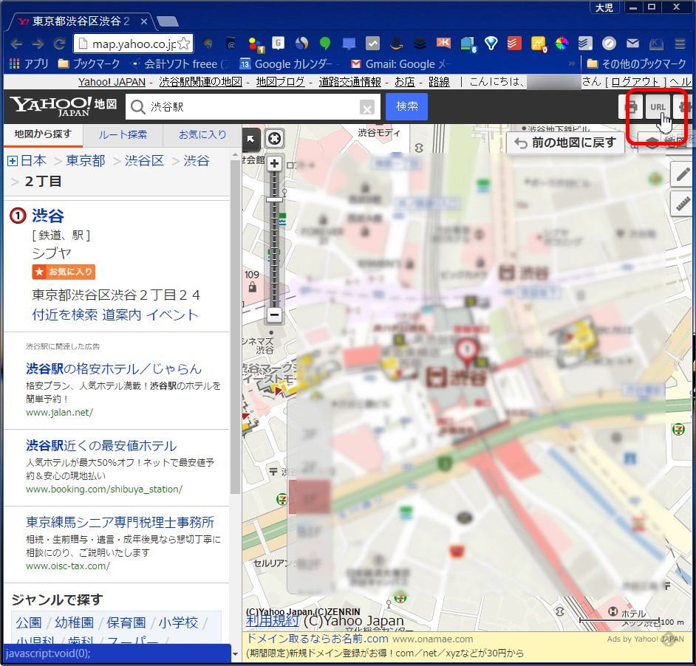The height and width of the screenshot is (666, 696).
Task: Open 渋谷駅の格安ホテル／じゃらん ad
Action: [x=114, y=368]
